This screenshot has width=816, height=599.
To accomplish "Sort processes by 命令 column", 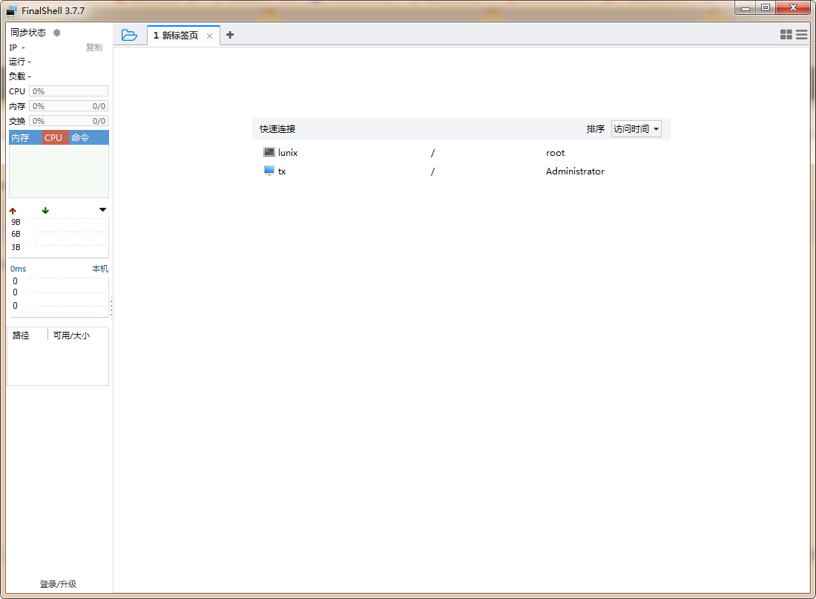I will (88, 137).
